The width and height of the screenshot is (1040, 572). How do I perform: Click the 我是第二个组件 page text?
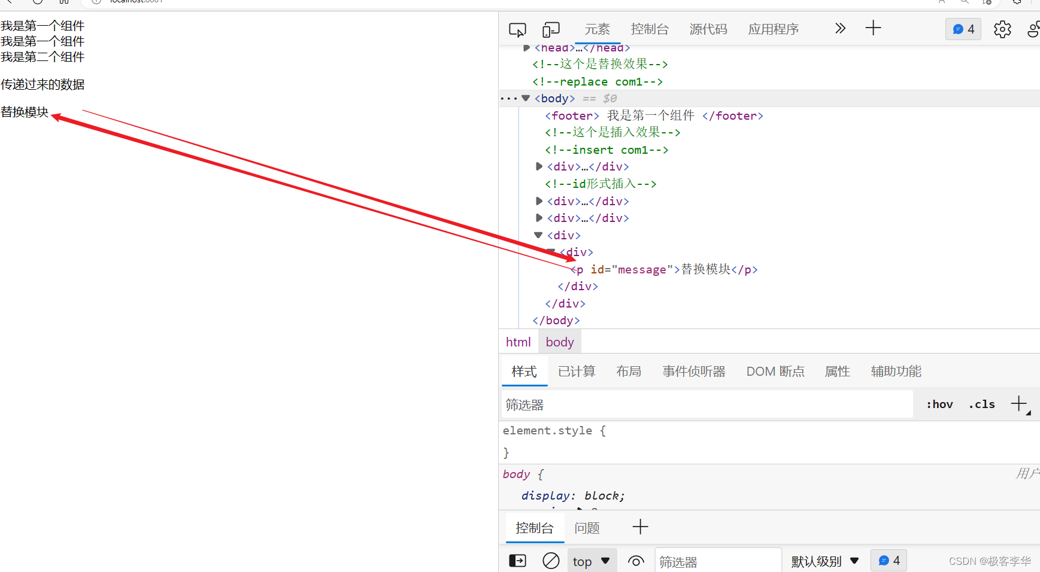tap(43, 57)
